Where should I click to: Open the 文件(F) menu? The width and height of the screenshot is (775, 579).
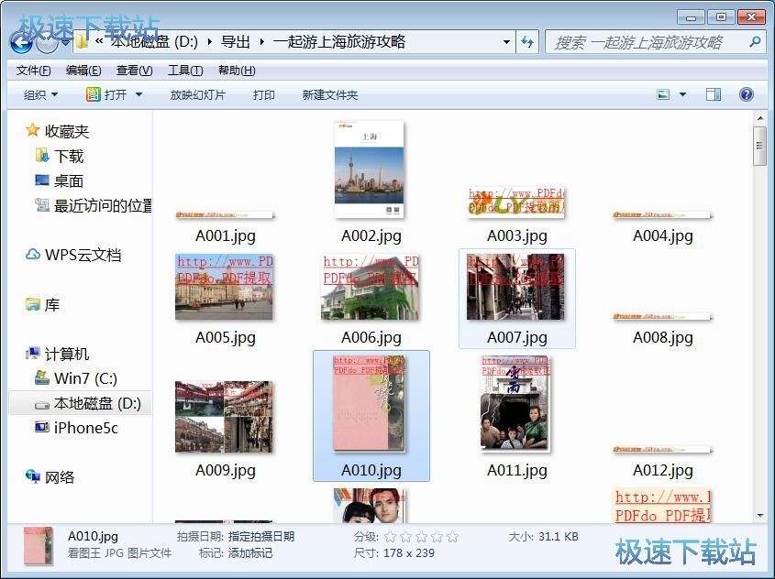[33, 71]
